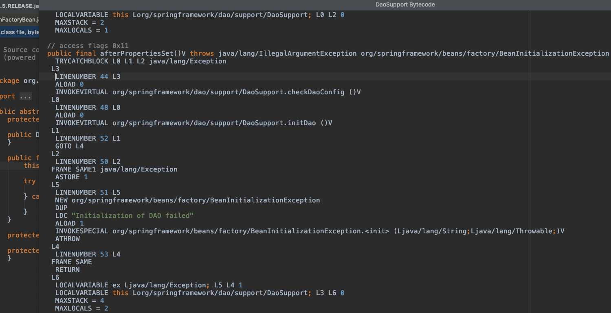Viewport: 611px width, 313px height.
Task: Click the standalone 'L6' label line
Action: 55,277
